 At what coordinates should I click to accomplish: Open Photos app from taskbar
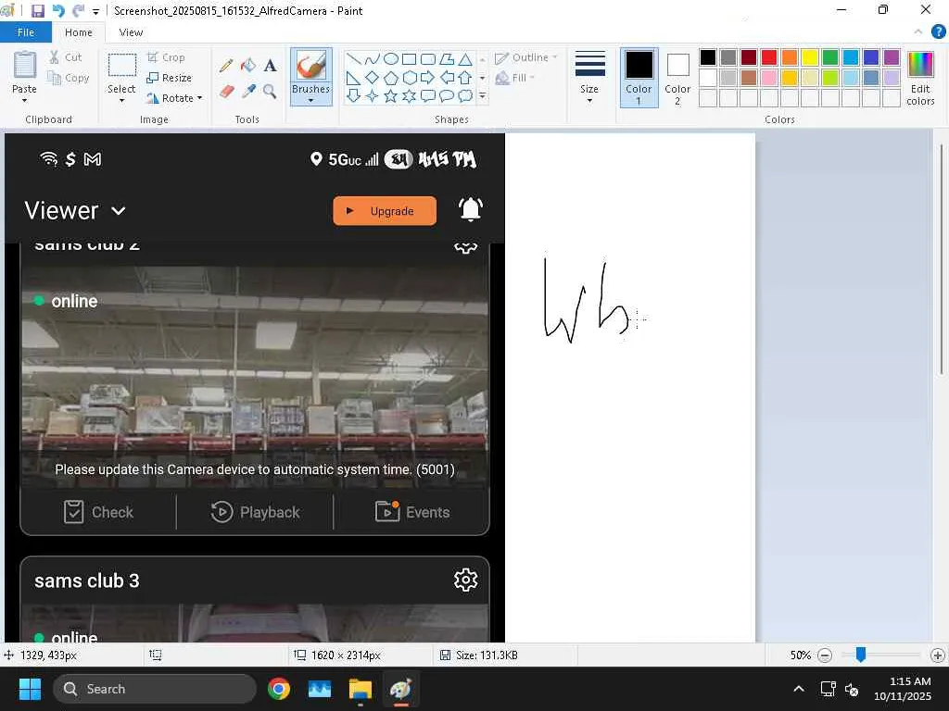[x=320, y=689]
